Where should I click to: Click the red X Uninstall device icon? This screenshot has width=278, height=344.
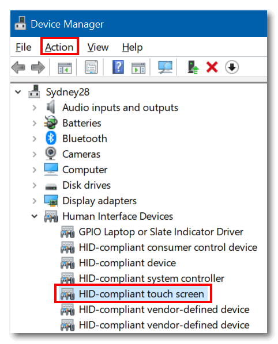[212, 67]
